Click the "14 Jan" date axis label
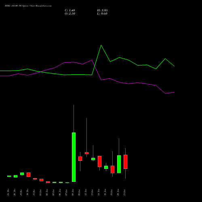The width and height of the screenshot is (202, 202). click(99, 192)
